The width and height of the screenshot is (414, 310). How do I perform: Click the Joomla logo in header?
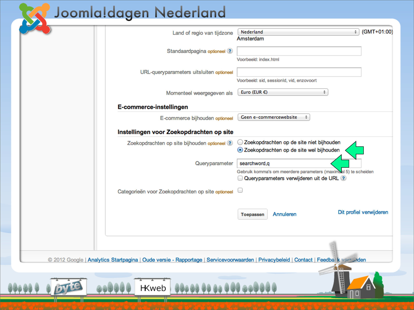[x=35, y=19]
